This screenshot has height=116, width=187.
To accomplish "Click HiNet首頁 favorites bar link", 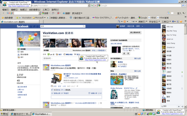I will pos(163,18).
